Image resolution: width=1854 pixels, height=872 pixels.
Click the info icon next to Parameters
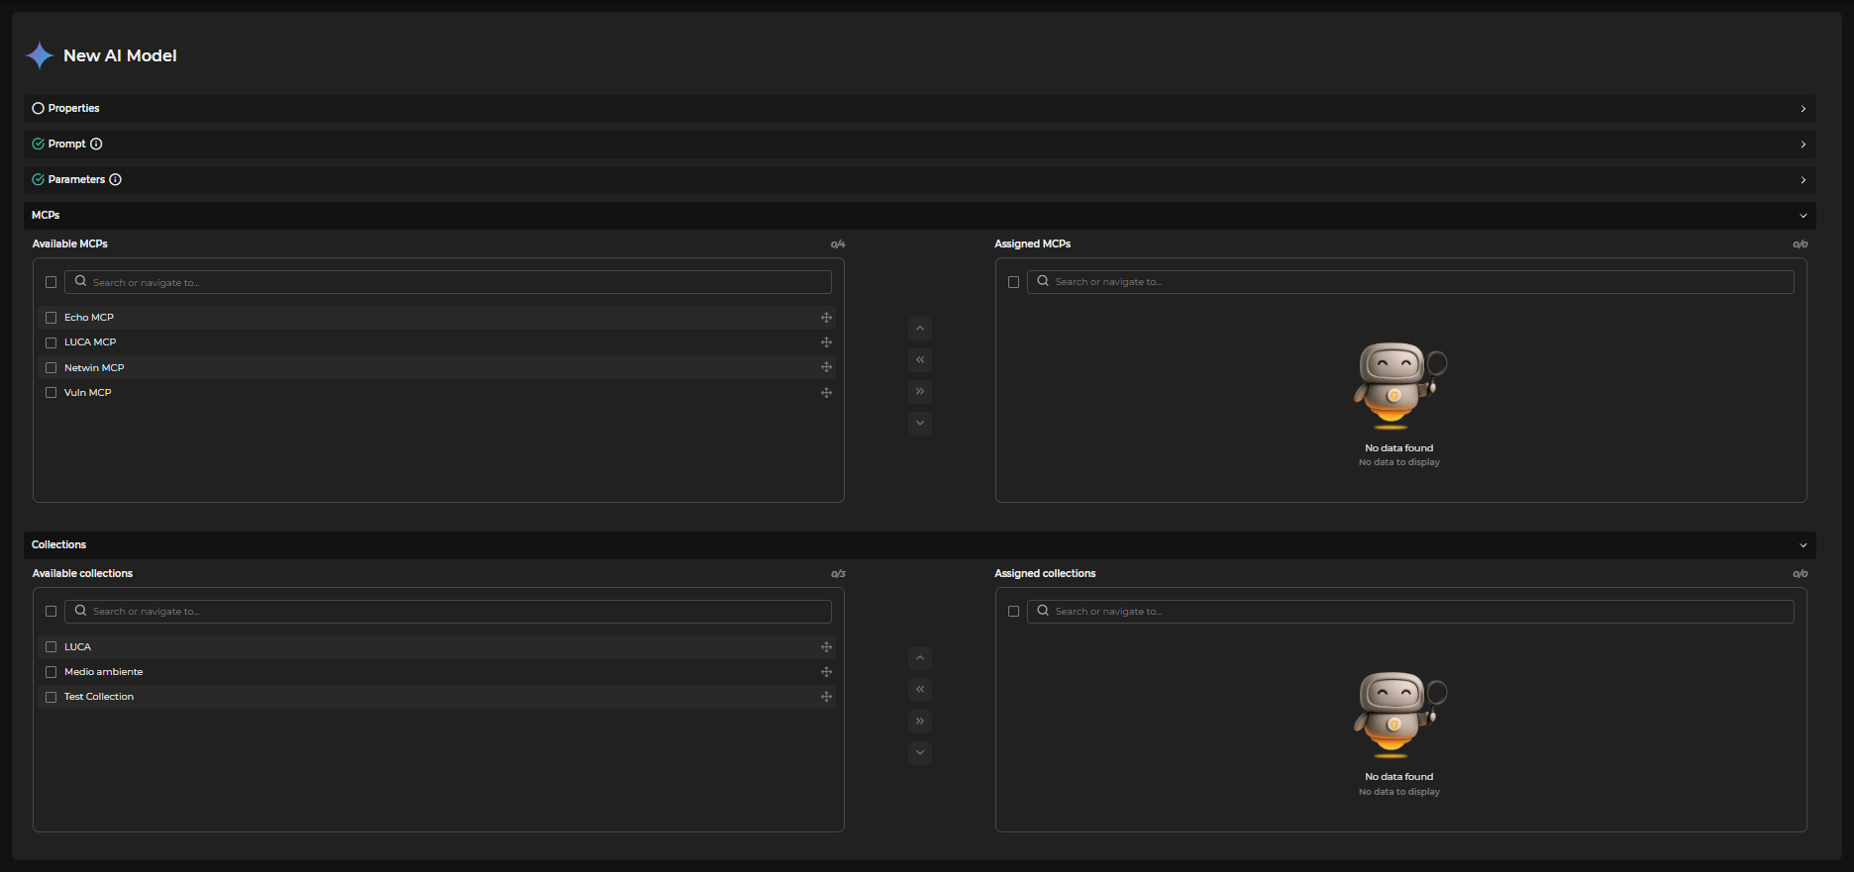click(115, 180)
